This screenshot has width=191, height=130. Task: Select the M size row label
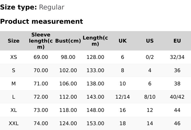click(x=13, y=84)
